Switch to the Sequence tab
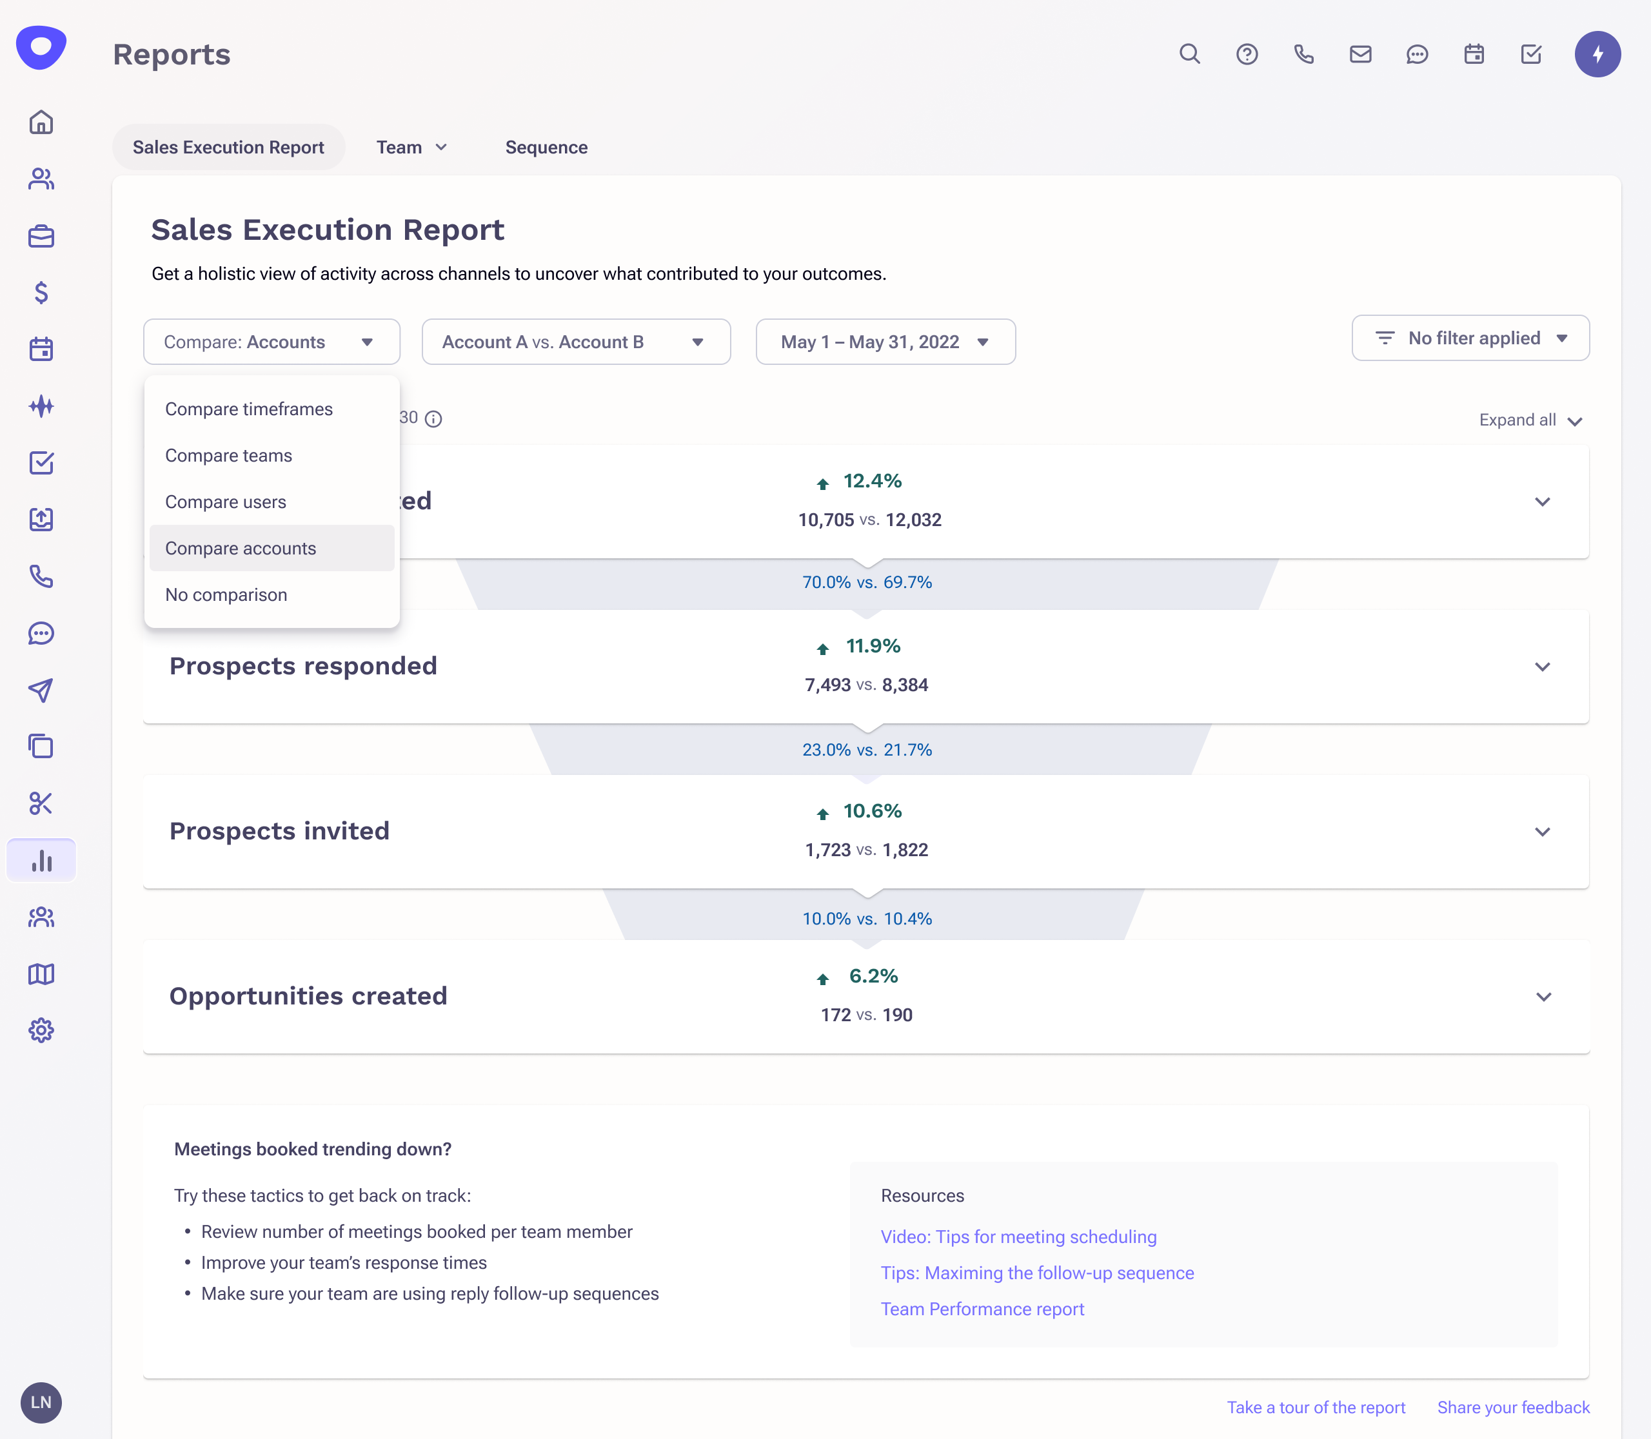 pyautogui.click(x=546, y=147)
